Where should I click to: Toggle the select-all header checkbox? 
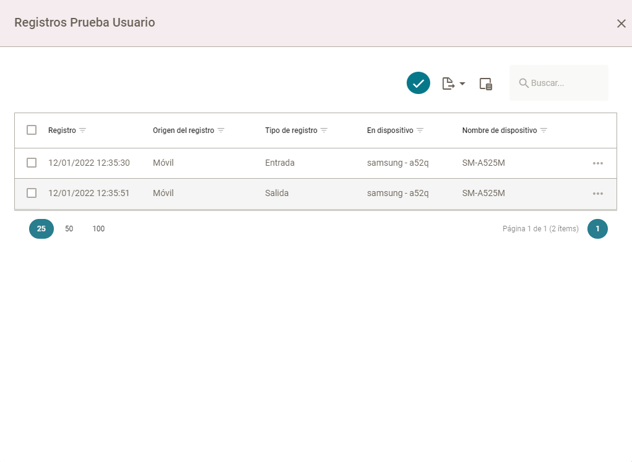(32, 130)
